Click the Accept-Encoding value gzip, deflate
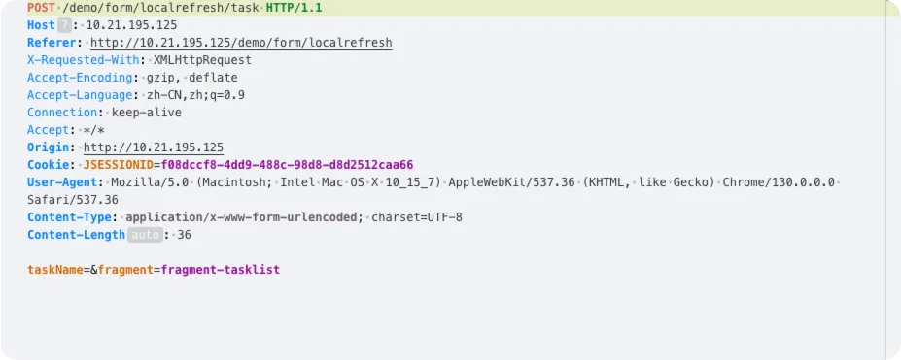Viewport: 901px width, 360px height. 191,78
